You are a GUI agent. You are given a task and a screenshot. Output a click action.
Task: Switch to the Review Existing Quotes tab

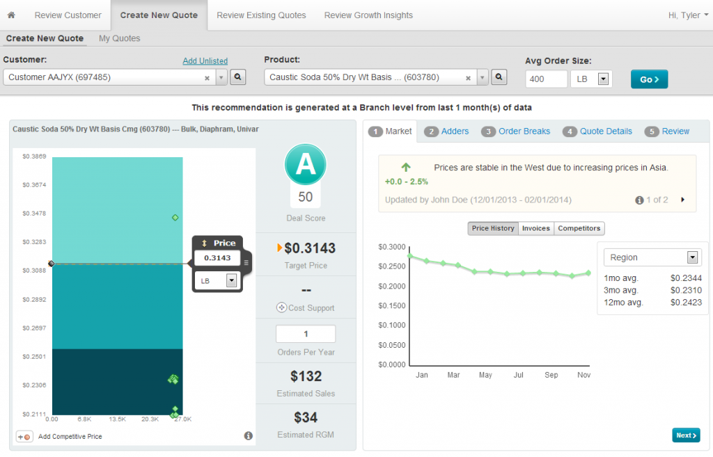click(x=260, y=15)
